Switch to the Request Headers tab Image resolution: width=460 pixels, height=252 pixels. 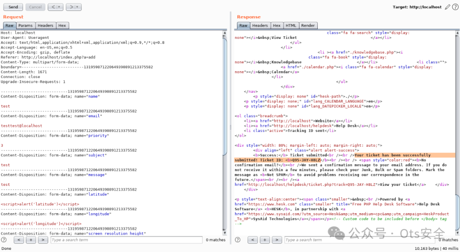(46, 26)
